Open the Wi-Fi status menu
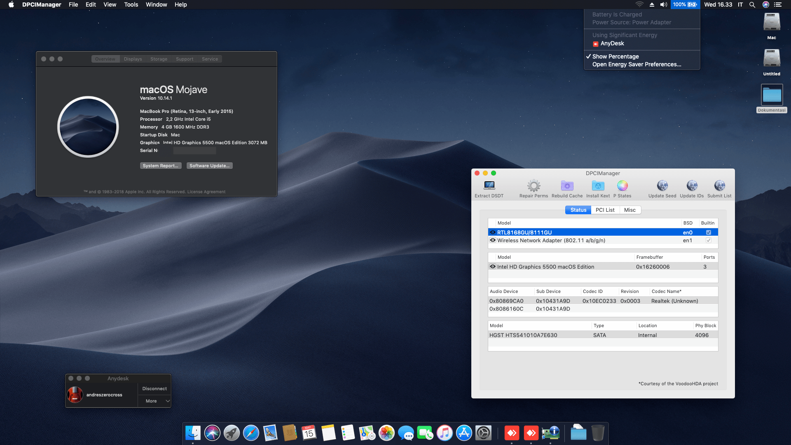The width and height of the screenshot is (791, 445). [639, 5]
